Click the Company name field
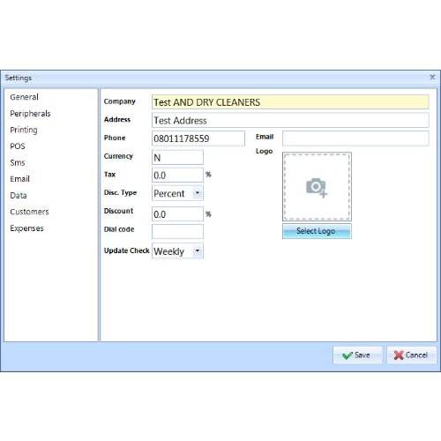441x441 pixels. tap(290, 102)
